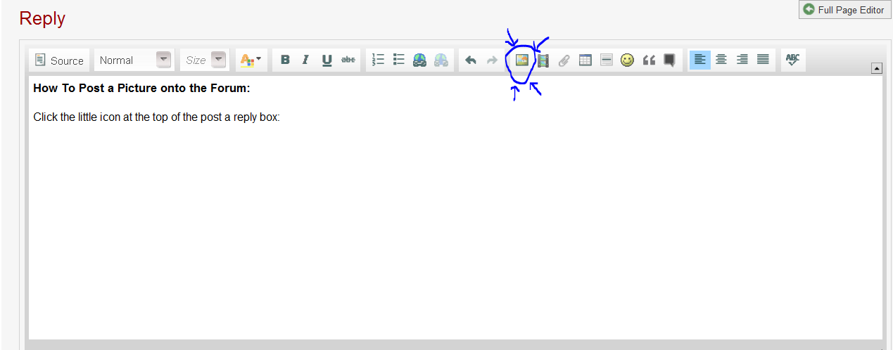Open the text color picker

pyautogui.click(x=251, y=60)
